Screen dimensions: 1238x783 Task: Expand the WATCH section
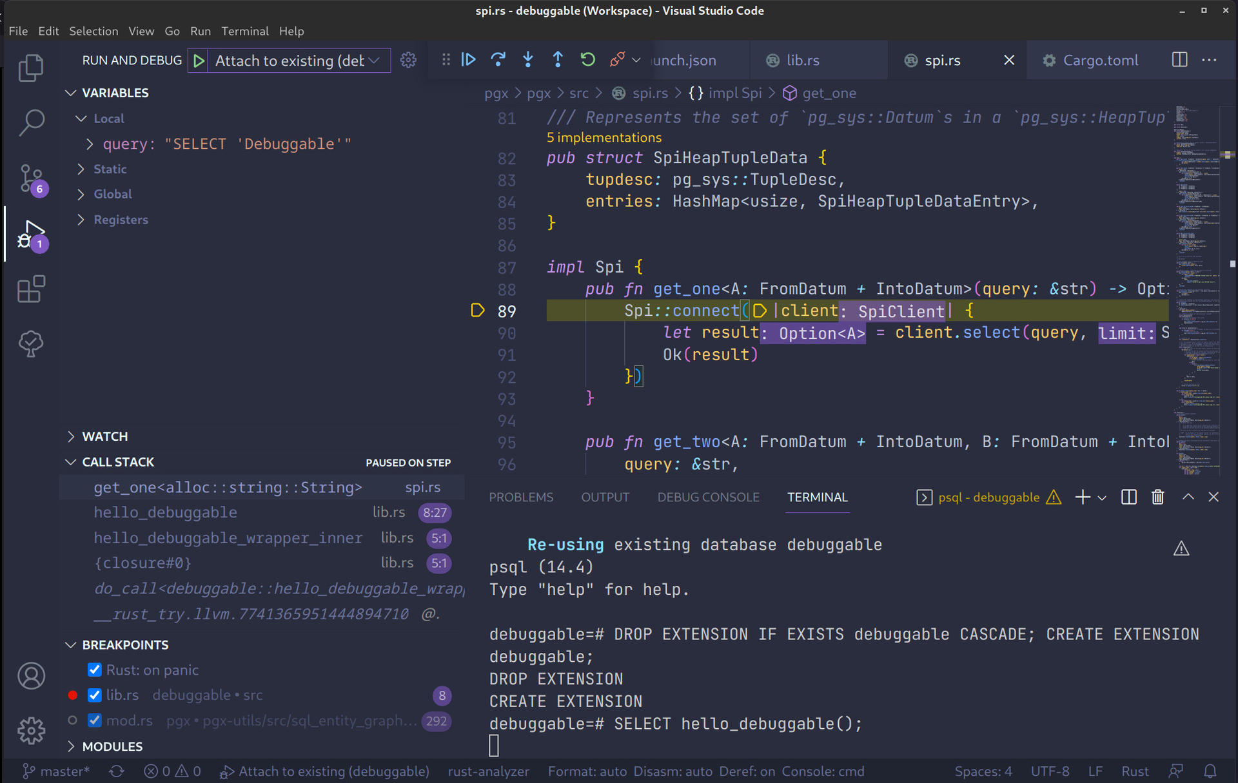[105, 436]
